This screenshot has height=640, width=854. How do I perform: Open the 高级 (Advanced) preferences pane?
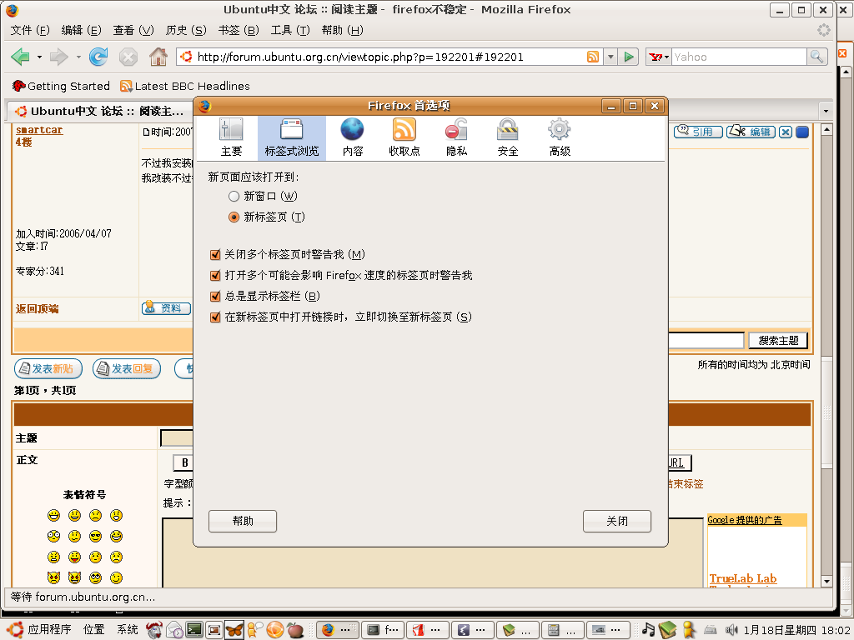tap(560, 137)
